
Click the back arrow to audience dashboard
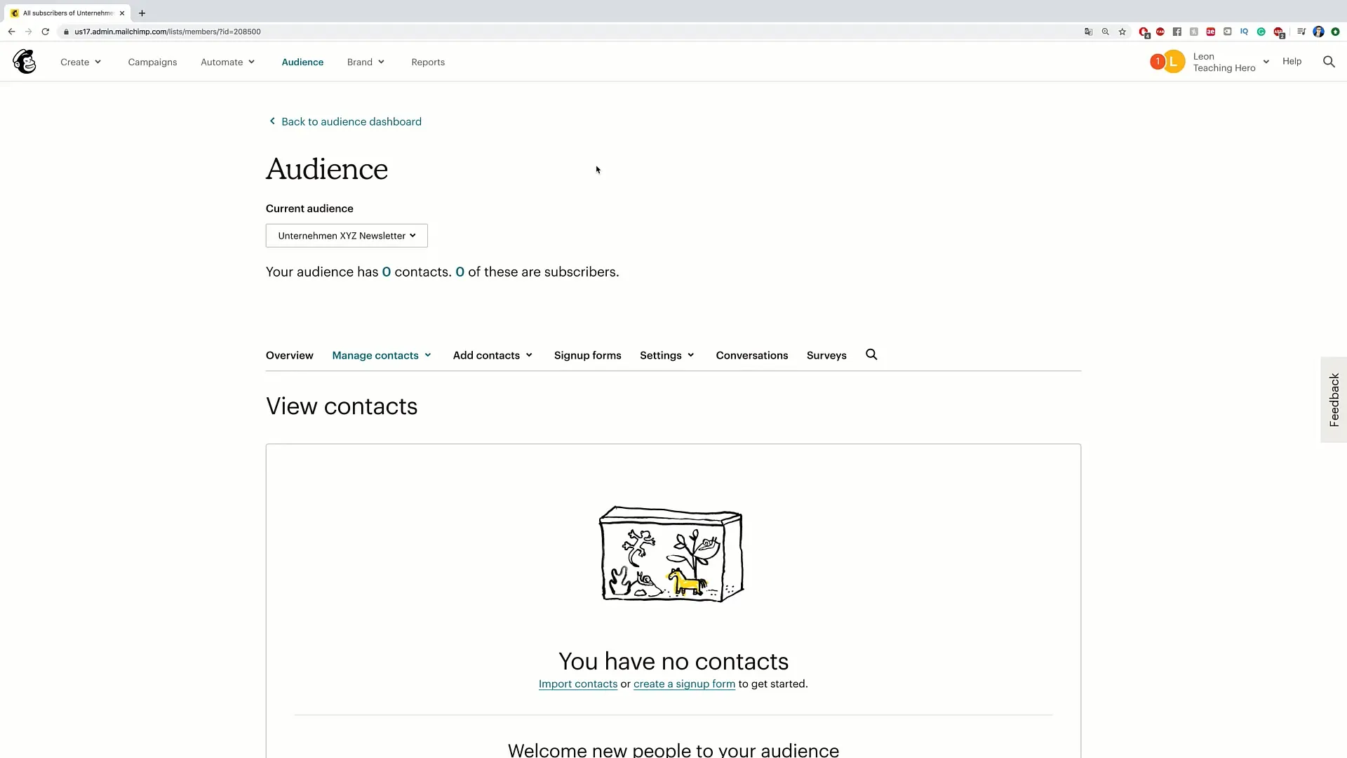tap(272, 121)
